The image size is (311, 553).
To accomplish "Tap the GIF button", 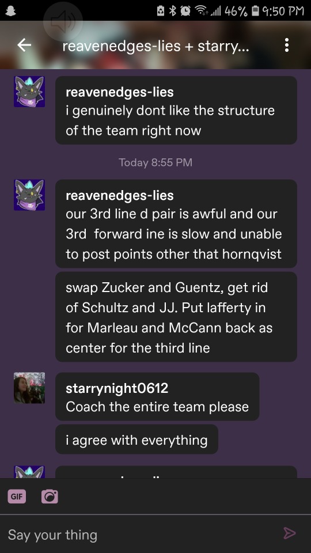I will pos(17,497).
